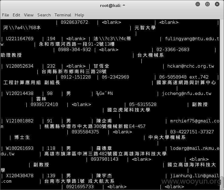Viewport: 224px width, 190px height.
Task: Click phone 0988-304-932
Action: pyautogui.click(x=74, y=50)
